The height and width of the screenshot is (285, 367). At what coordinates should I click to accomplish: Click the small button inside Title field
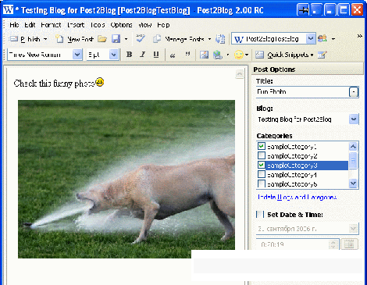(x=354, y=92)
